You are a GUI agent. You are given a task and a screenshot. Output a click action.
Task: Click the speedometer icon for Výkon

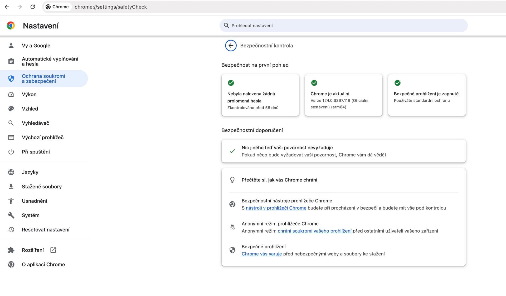[x=11, y=94]
